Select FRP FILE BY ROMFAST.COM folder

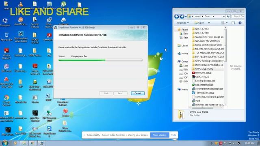[208, 57]
